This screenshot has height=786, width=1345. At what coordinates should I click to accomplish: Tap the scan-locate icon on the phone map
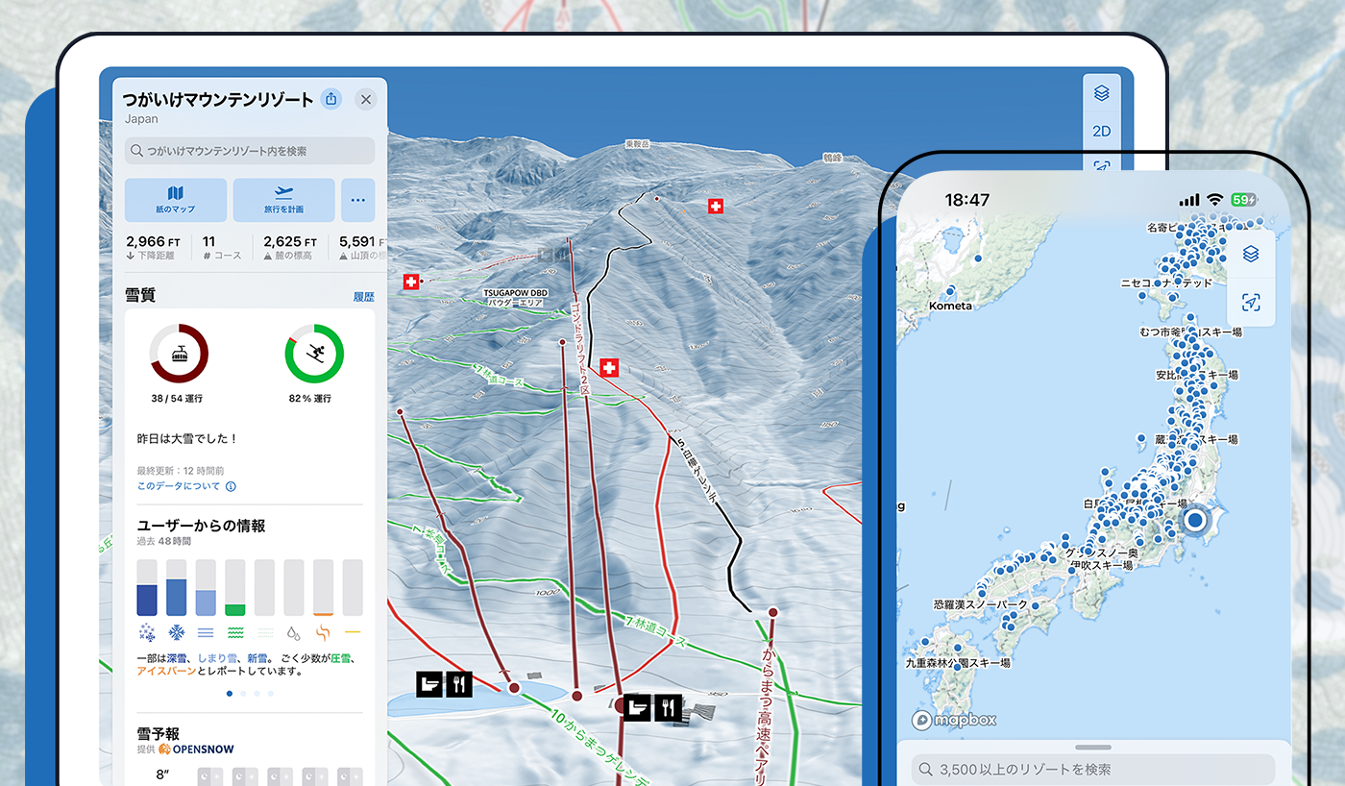coord(1250,303)
